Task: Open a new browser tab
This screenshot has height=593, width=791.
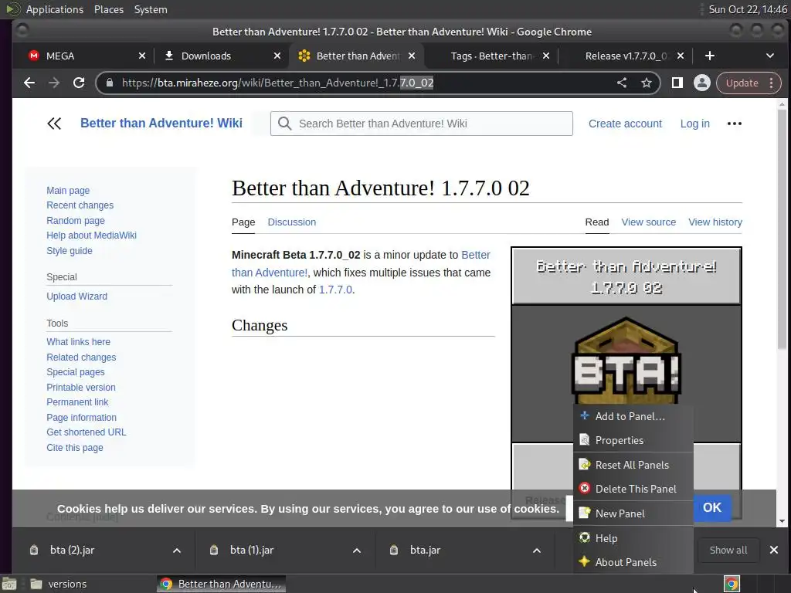Action: (709, 56)
